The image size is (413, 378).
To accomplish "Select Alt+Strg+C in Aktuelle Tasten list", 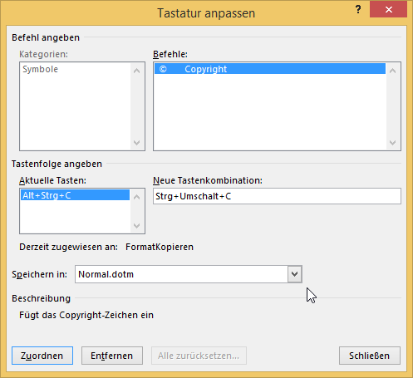I will pyautogui.click(x=75, y=195).
